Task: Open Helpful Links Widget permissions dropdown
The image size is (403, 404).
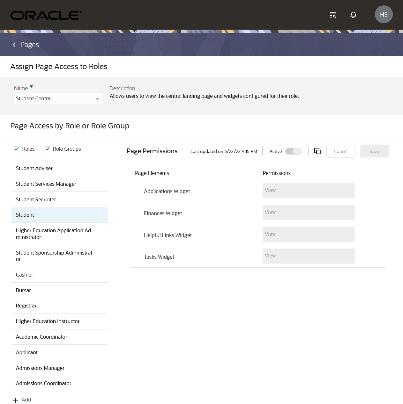Action: (308, 234)
